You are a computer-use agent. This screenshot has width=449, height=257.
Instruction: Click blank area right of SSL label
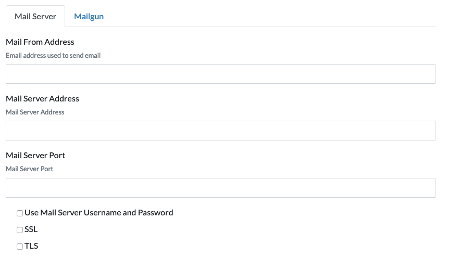[208, 229]
